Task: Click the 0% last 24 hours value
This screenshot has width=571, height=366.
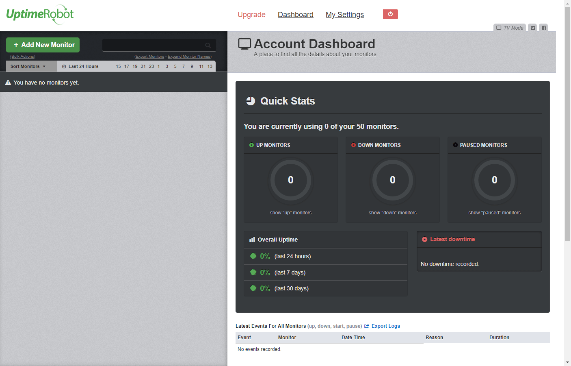Action: tap(265, 256)
